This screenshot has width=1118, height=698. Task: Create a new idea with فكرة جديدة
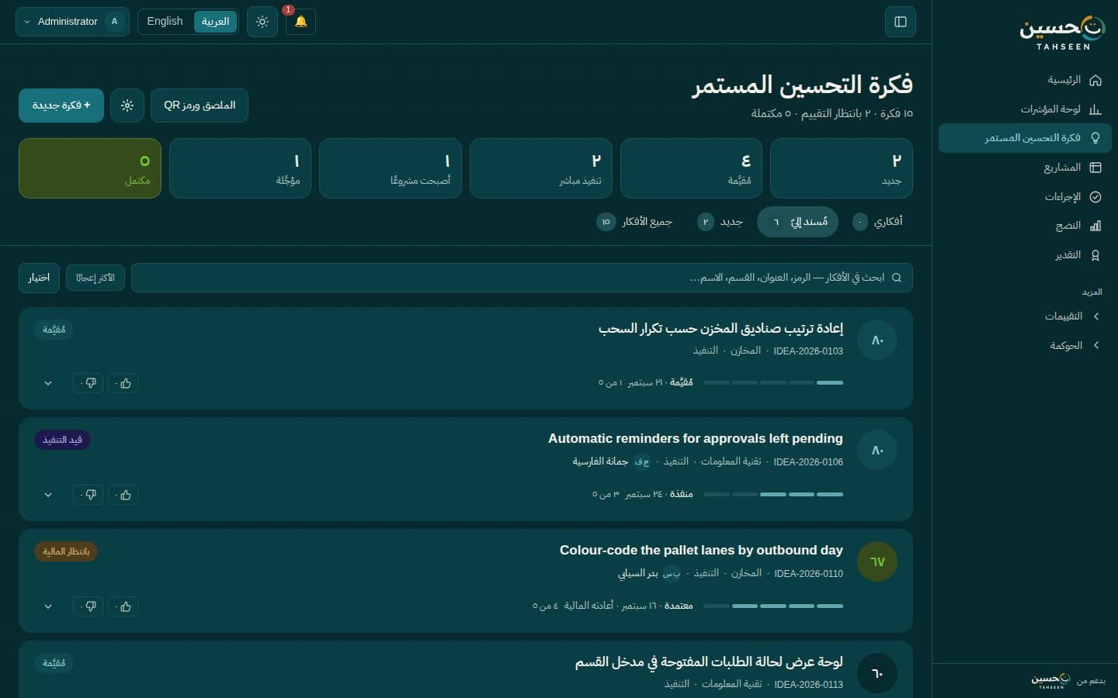[61, 105]
